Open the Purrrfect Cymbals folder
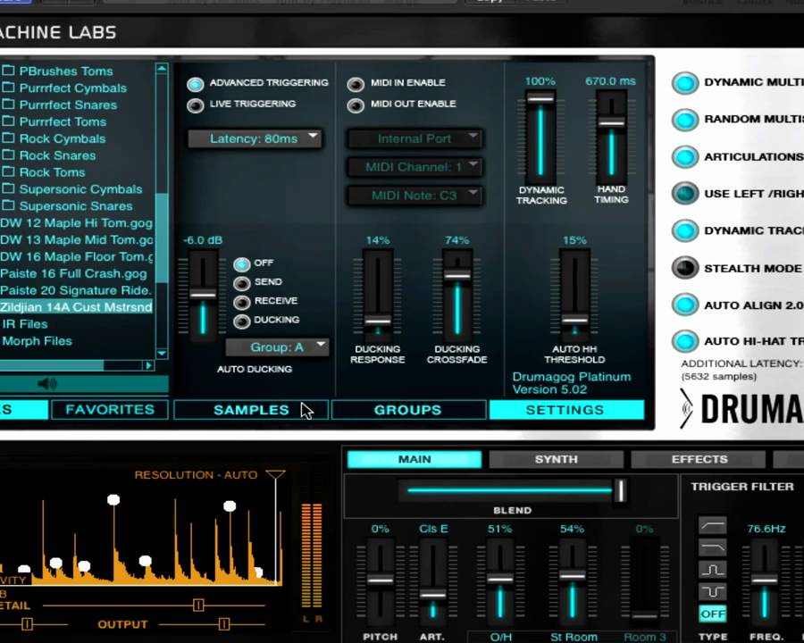 click(x=64, y=88)
